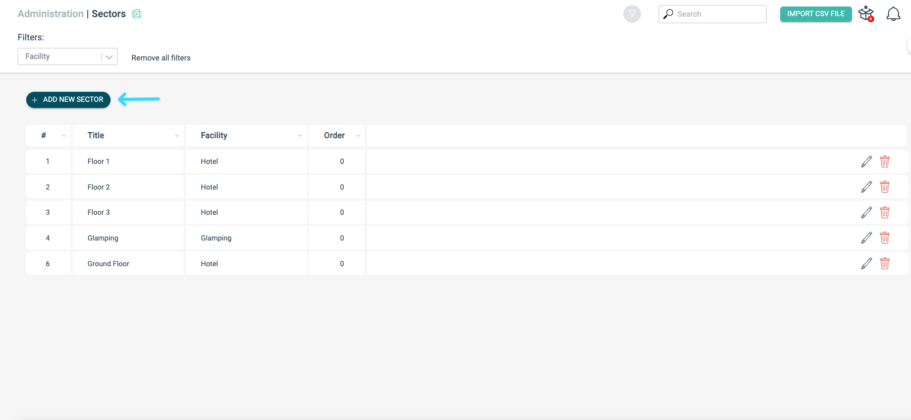Open the package updates icon with badge
Viewport: 911px width, 420px height.
[x=866, y=14]
